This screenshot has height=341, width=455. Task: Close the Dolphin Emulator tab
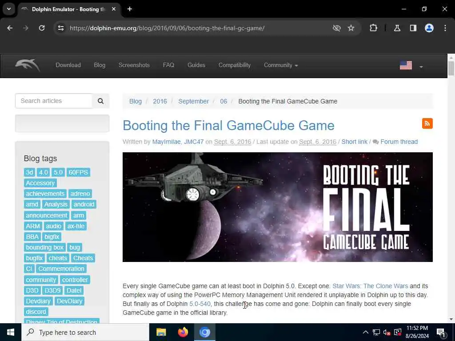tap(114, 9)
